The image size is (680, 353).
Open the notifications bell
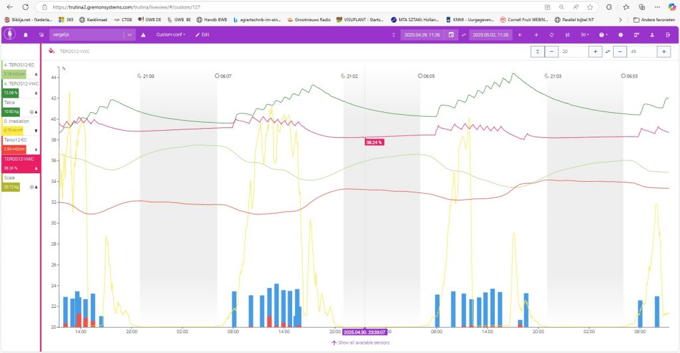(26, 35)
